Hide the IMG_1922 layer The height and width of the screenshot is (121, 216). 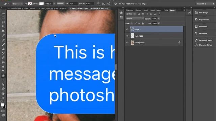point(127,36)
